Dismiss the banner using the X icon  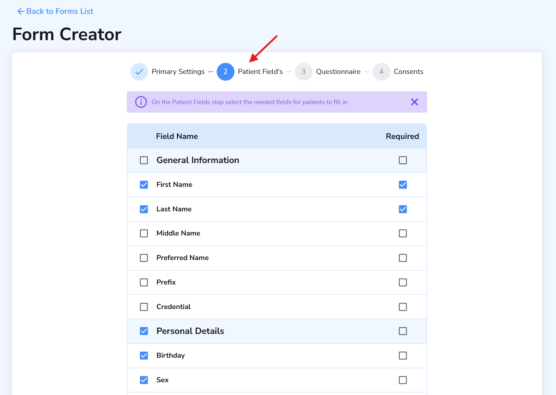414,102
